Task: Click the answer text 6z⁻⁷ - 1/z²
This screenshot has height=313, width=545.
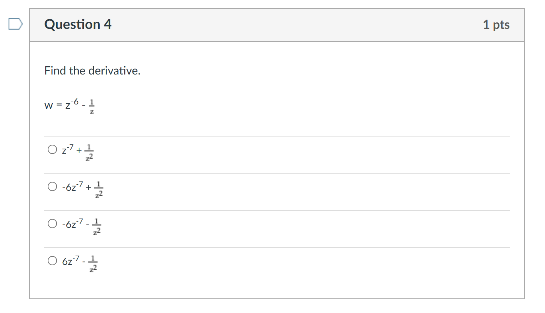Action: (x=79, y=262)
